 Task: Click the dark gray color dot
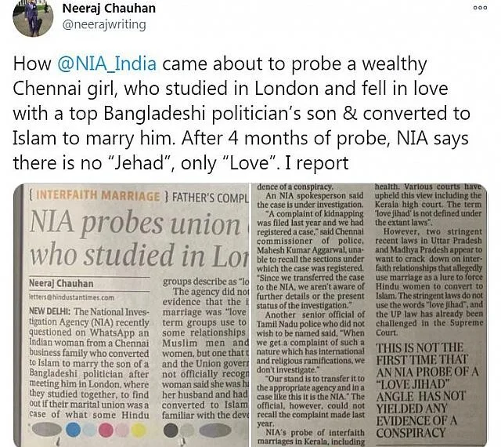click(x=171, y=431)
